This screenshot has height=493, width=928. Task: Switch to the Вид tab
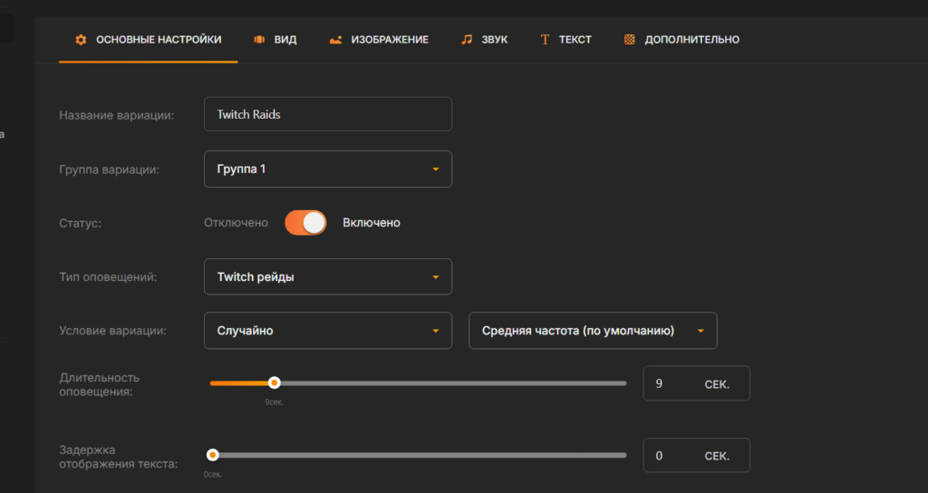pyautogui.click(x=275, y=40)
